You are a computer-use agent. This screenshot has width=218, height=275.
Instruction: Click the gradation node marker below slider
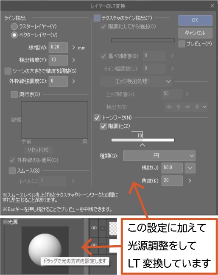click(x=143, y=145)
